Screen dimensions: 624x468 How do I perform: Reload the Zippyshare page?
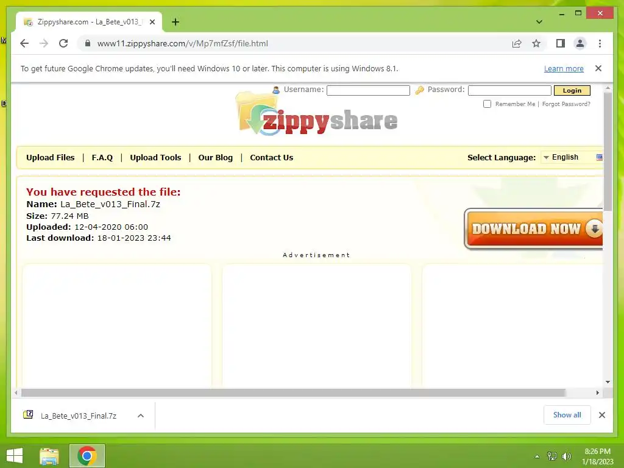pyautogui.click(x=63, y=43)
